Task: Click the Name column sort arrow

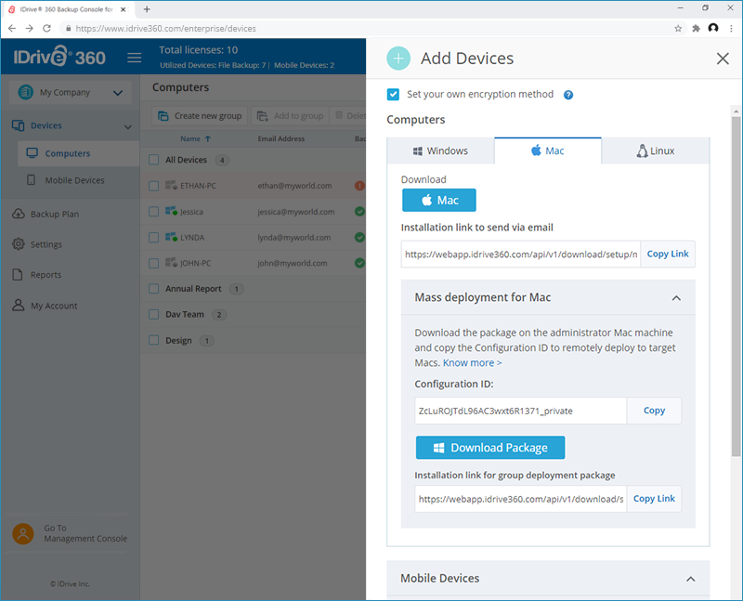Action: click(207, 139)
